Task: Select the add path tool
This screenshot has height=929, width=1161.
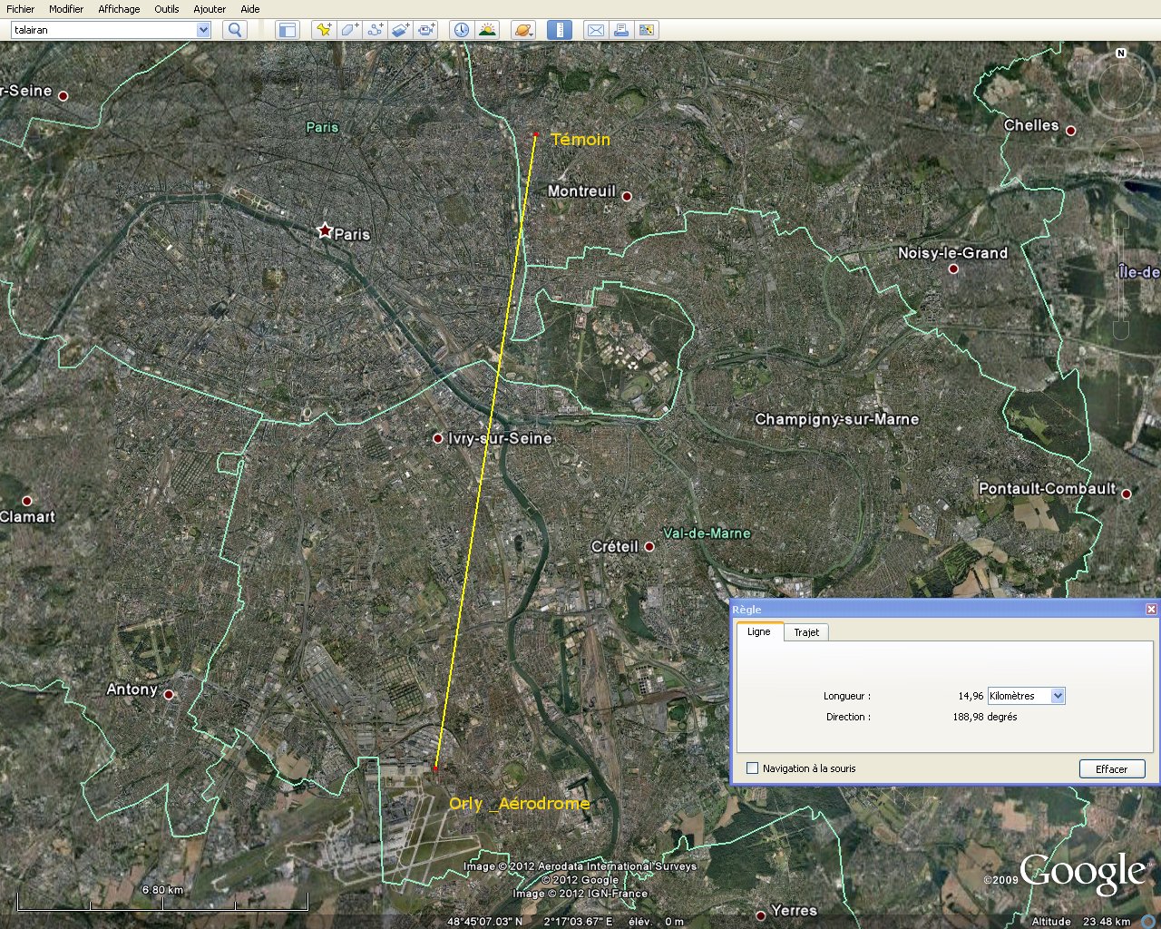Action: point(375,30)
